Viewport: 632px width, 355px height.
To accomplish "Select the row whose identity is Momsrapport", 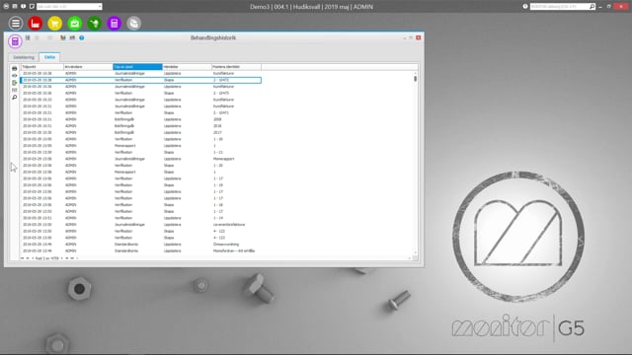I will (x=141, y=159).
